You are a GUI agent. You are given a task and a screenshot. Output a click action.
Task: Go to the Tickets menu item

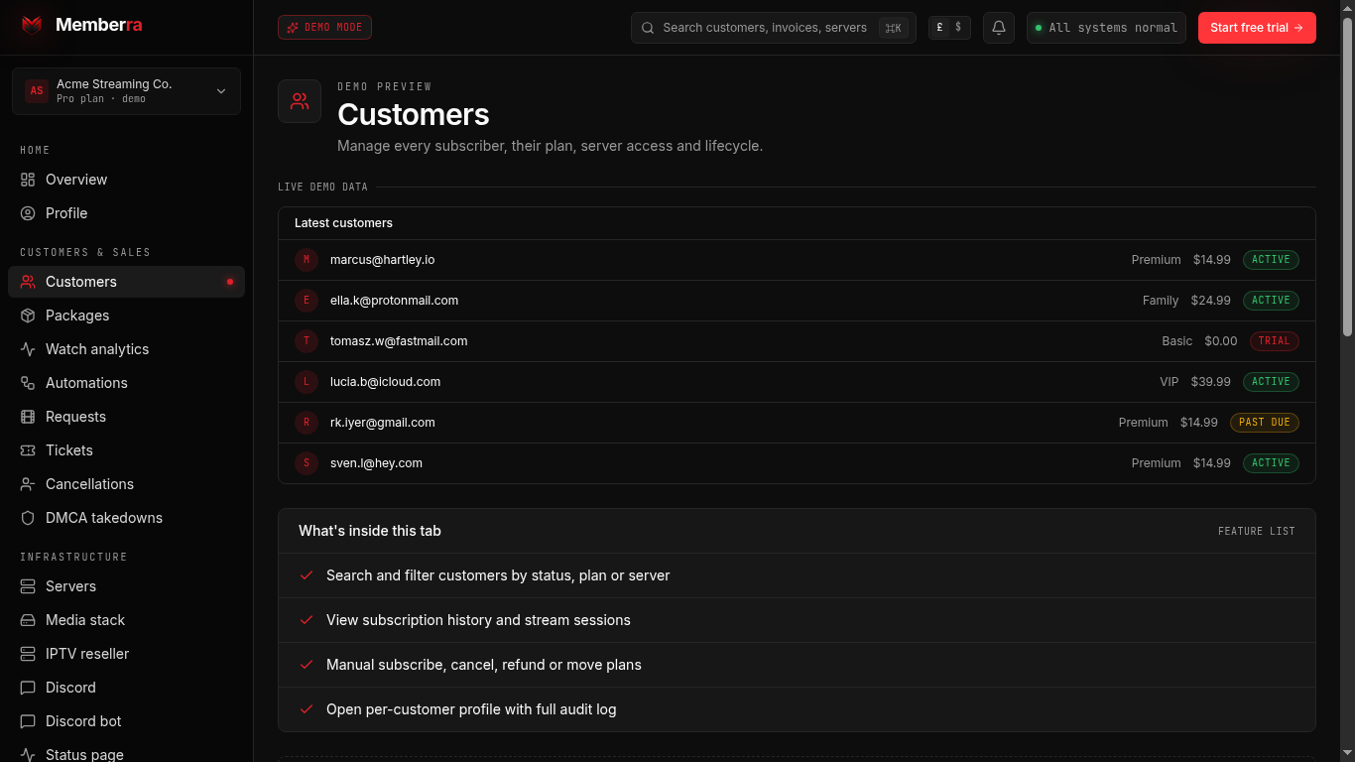pyautogui.click(x=126, y=450)
